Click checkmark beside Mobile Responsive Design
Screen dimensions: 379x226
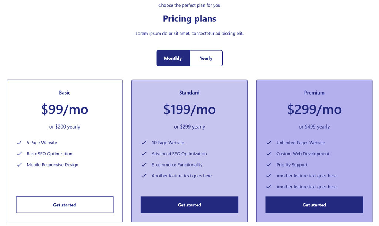[x=19, y=165]
